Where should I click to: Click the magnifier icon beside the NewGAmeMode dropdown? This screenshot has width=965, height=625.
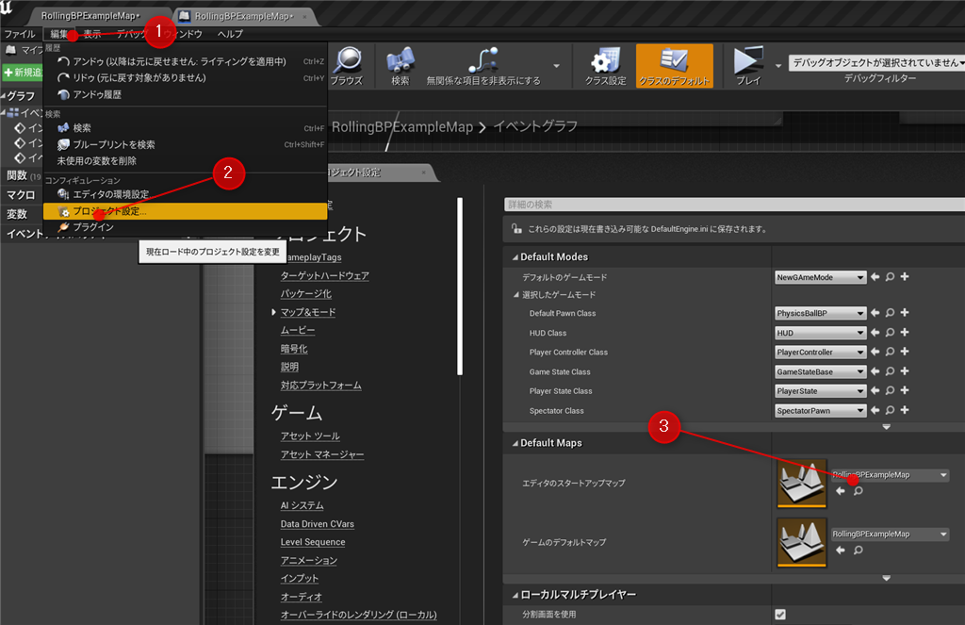click(x=890, y=277)
